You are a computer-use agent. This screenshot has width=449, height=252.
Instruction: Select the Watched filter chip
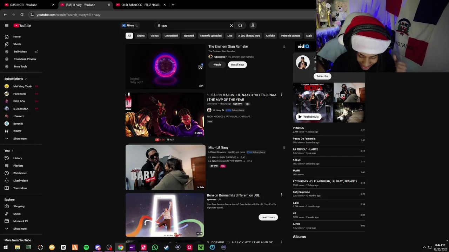tap(189, 36)
